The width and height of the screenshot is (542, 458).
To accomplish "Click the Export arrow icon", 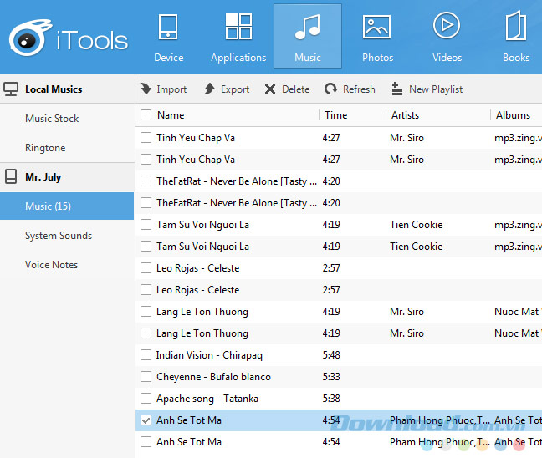I will (210, 89).
